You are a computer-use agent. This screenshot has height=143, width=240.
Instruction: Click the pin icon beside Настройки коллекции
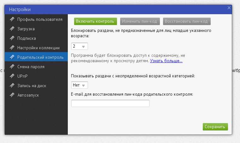(x=12, y=48)
